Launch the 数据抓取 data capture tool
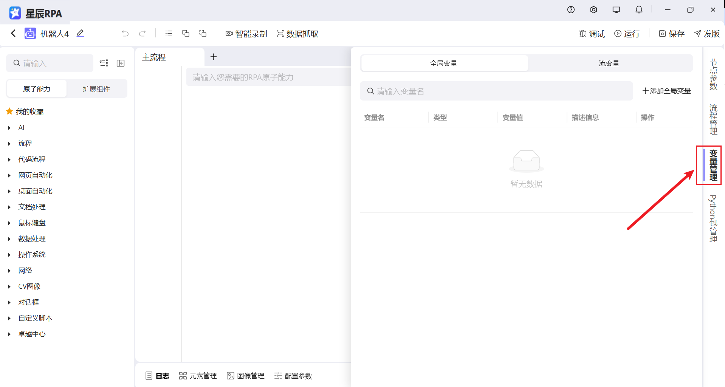This screenshot has height=387, width=725. pyautogui.click(x=297, y=34)
